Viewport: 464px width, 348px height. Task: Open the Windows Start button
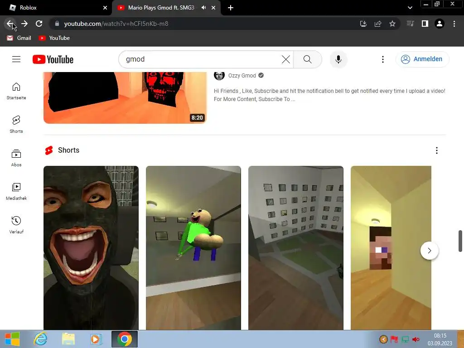[x=12, y=339]
